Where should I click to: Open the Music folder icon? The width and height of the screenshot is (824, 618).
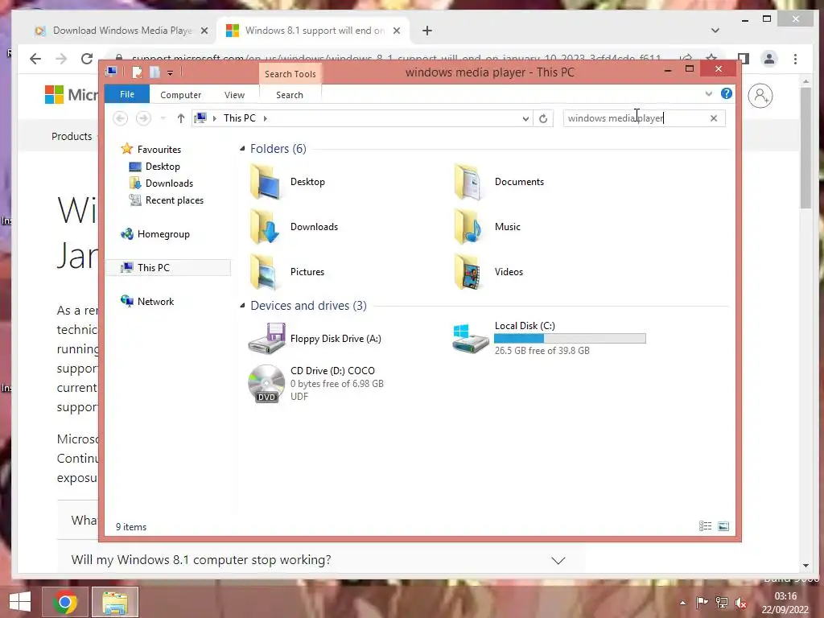click(x=468, y=227)
